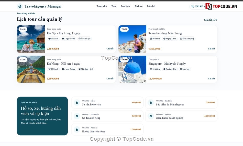Click the 1,200,000đ service price
The height and width of the screenshot is (146, 243).
click(x=136, y=129)
